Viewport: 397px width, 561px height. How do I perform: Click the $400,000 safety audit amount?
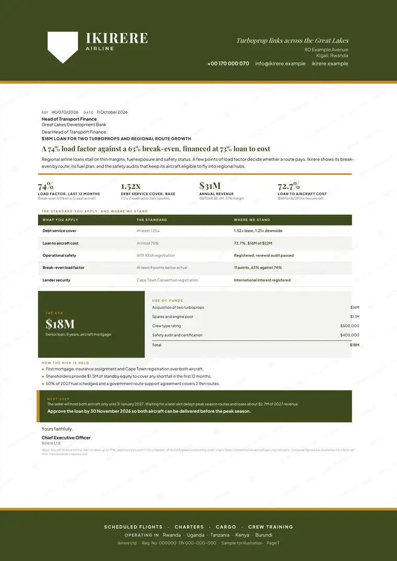(x=350, y=335)
